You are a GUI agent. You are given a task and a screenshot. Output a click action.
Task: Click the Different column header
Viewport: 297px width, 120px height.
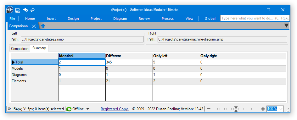(129, 56)
